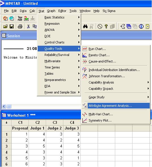Open the Calc menu
152x167 pixels.
pyautogui.click(x=32, y=11)
